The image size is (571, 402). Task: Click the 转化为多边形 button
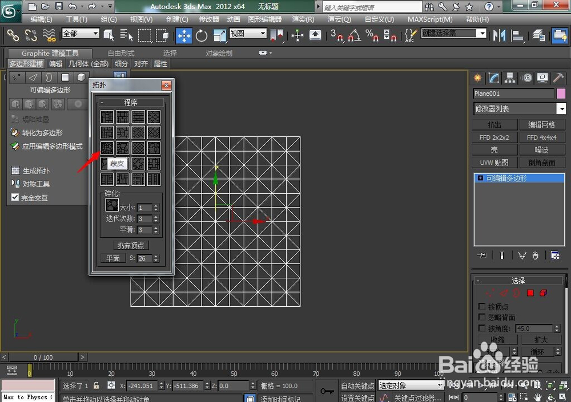click(x=37, y=133)
